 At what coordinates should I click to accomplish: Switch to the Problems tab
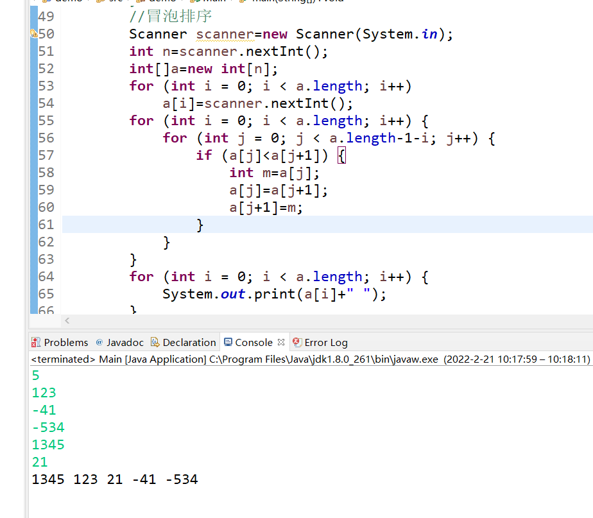[60, 342]
